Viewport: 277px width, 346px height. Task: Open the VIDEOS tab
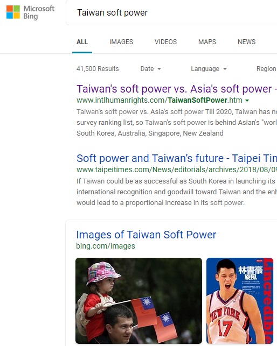pyautogui.click(x=165, y=42)
